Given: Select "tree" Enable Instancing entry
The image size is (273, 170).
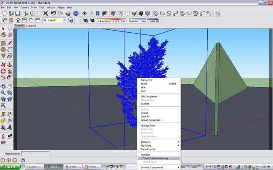Looking at the screenshot, I should pos(159,159).
